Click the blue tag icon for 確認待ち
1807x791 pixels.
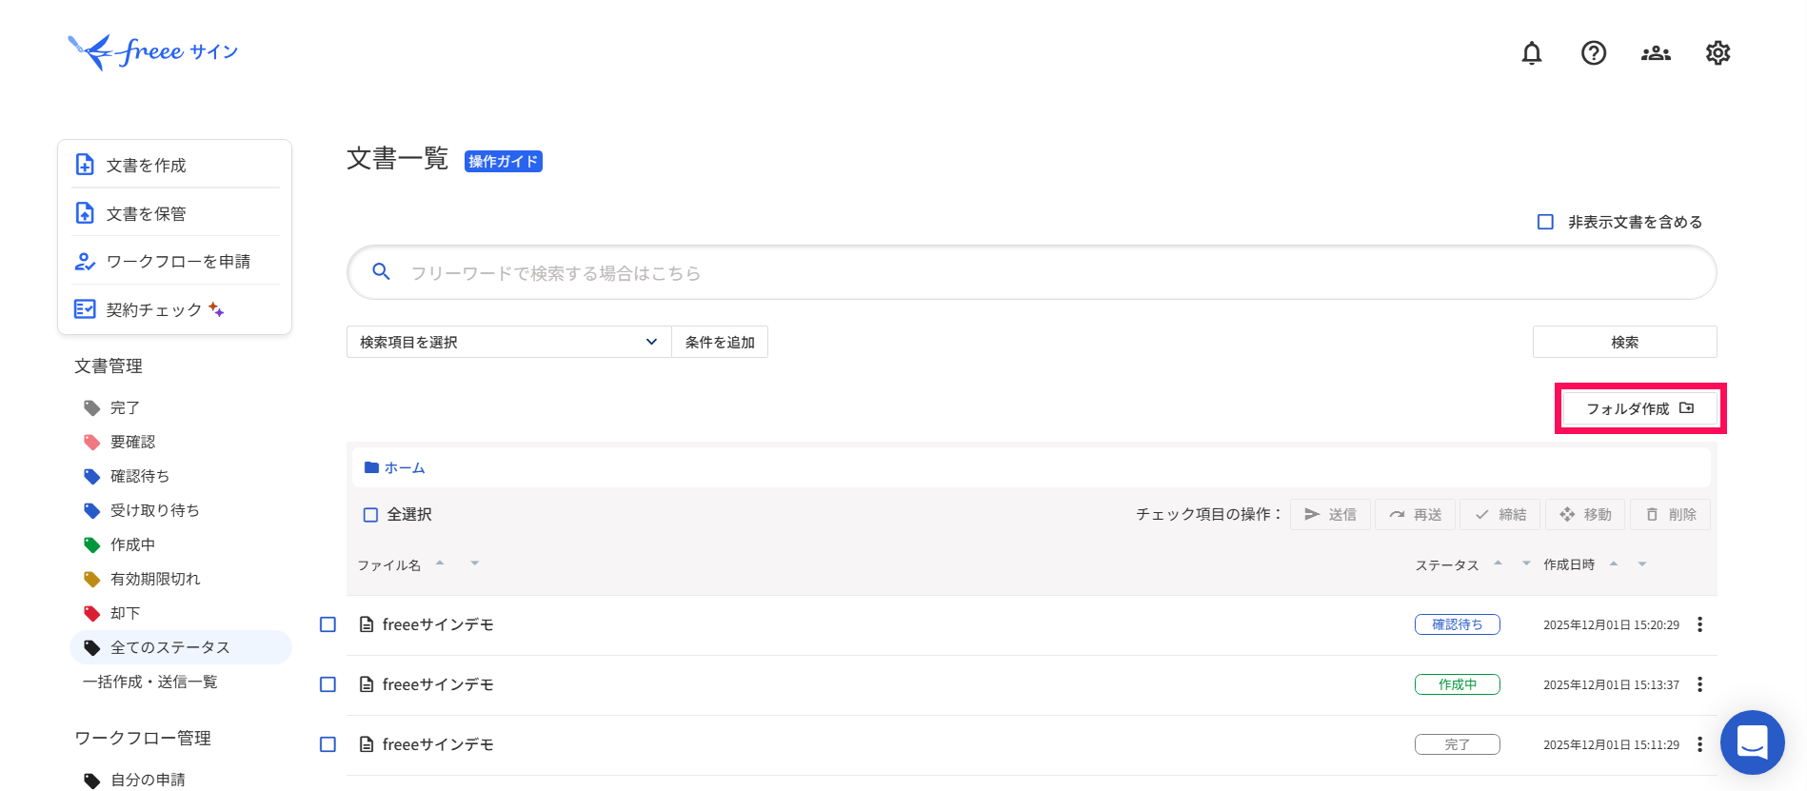tap(92, 476)
